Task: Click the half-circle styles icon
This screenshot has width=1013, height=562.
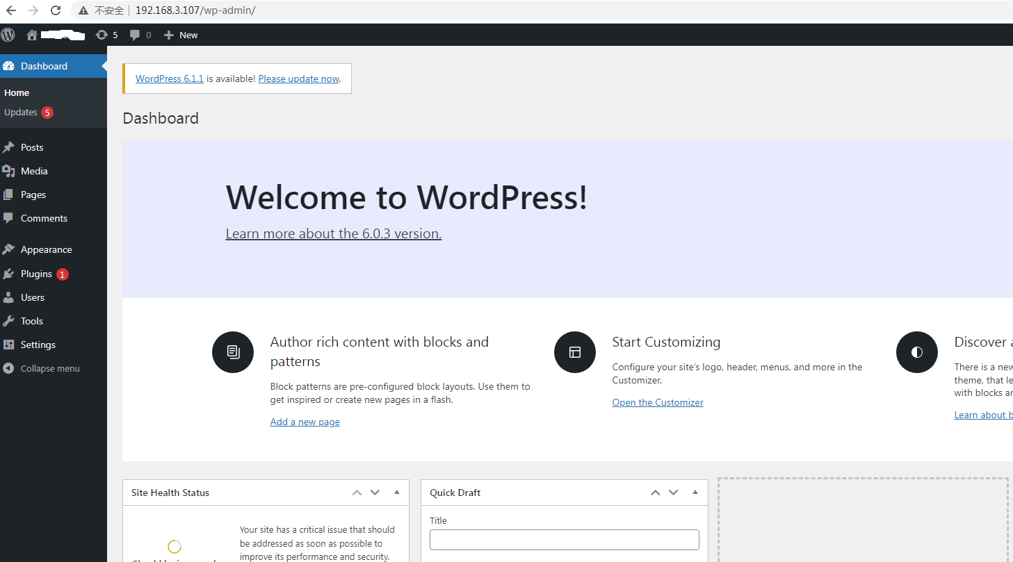Action: tap(917, 352)
